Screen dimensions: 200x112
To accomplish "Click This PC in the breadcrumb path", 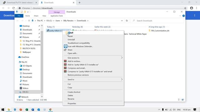I will [40, 21].
